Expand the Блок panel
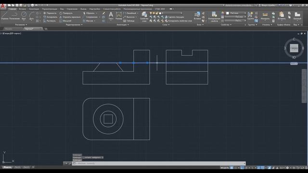The height and width of the screenshot is (173, 308). pos(200,25)
